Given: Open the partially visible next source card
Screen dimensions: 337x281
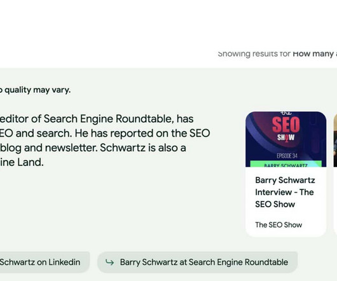Looking at the screenshot, I should 335,174.
